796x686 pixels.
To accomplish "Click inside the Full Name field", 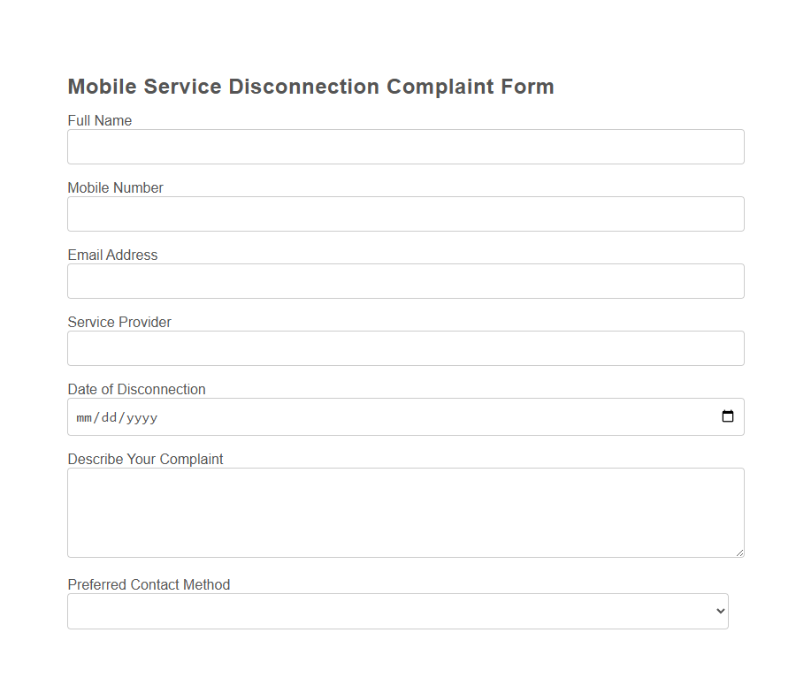I will coord(405,146).
